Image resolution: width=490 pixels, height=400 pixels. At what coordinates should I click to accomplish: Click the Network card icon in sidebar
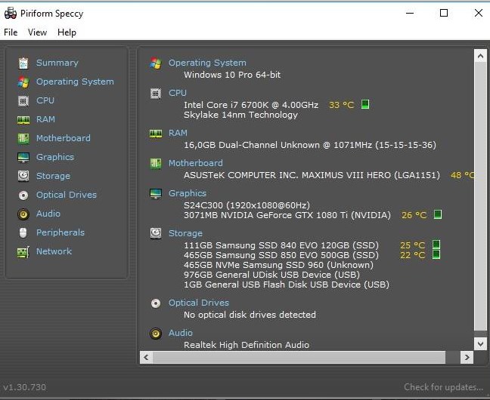(23, 252)
